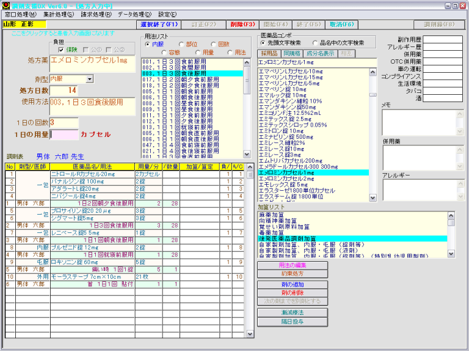The image size is (469, 351).
Task: Select 013, 1日1回就寝前服用 usage
Action: [x=192, y=127]
